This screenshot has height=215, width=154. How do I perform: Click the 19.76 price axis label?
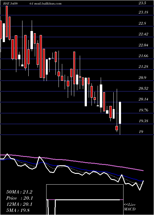point(143,110)
